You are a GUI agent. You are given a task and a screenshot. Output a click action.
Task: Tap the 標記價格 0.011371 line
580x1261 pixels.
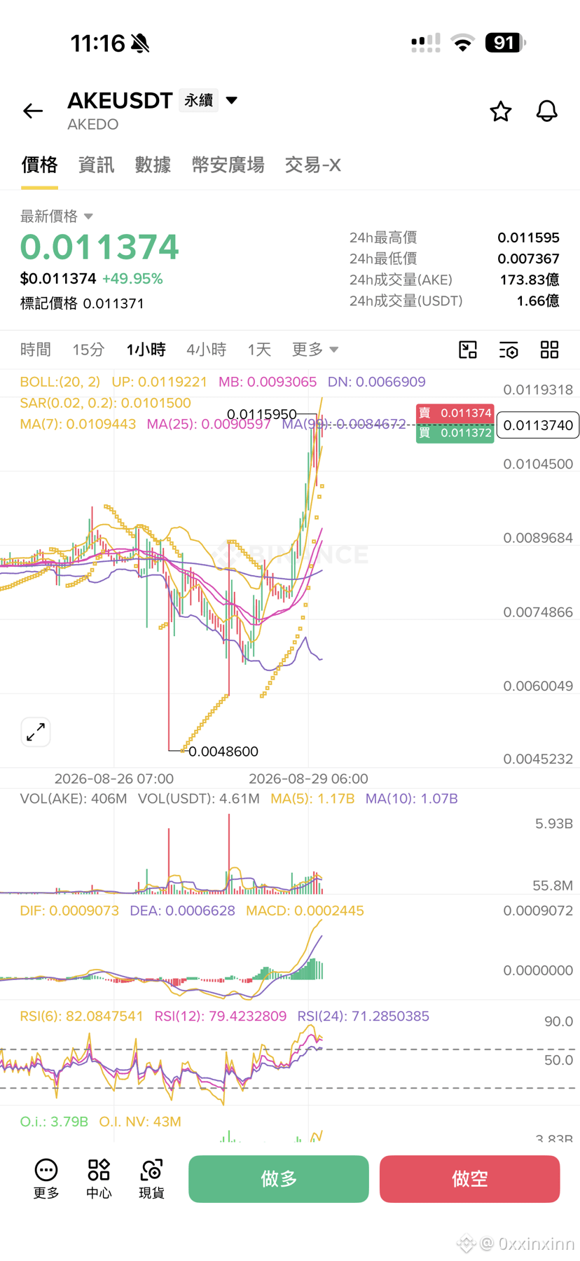coord(82,303)
